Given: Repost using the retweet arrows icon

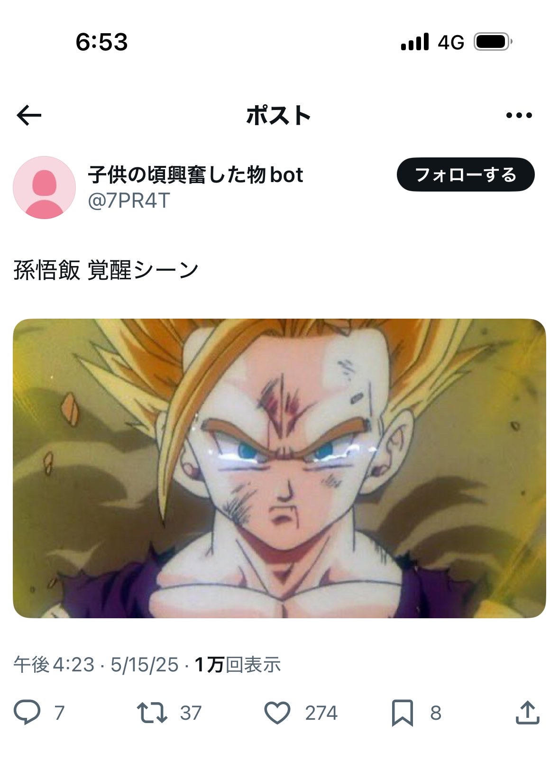Looking at the screenshot, I should point(152,713).
